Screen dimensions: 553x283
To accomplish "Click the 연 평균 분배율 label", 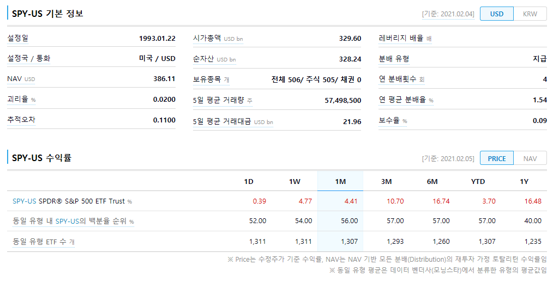I will point(406,100).
